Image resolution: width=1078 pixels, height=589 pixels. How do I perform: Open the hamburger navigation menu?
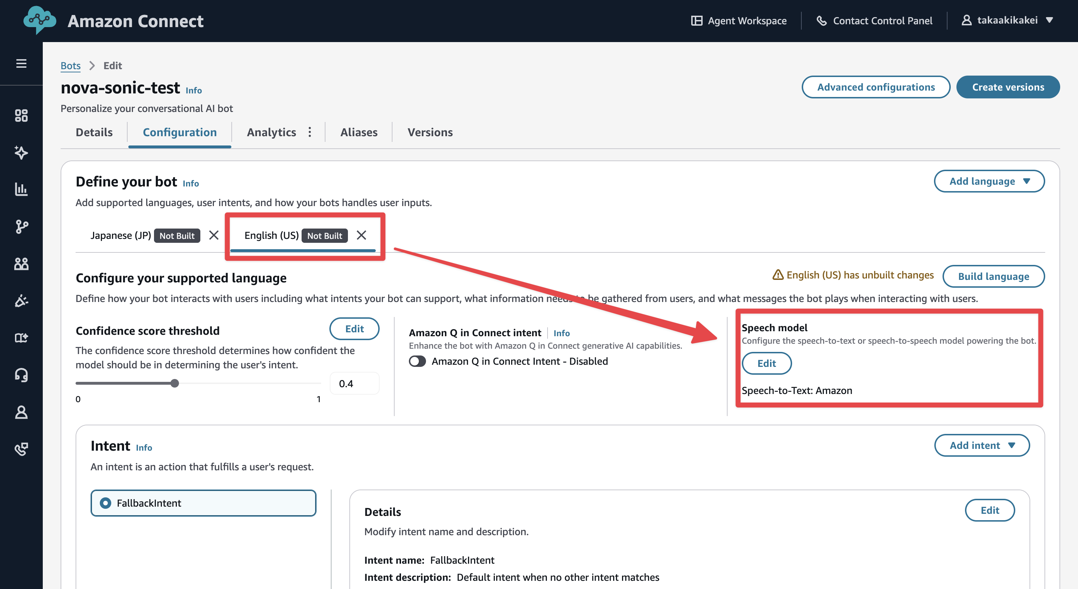21,63
